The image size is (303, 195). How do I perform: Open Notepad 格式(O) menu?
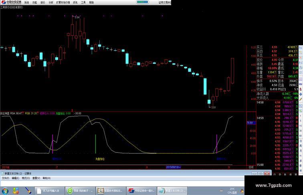pyautogui.click(x=26, y=178)
